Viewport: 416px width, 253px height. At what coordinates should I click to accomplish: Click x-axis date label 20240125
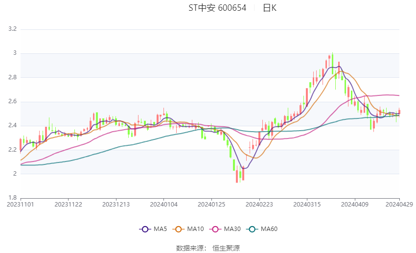(211, 205)
